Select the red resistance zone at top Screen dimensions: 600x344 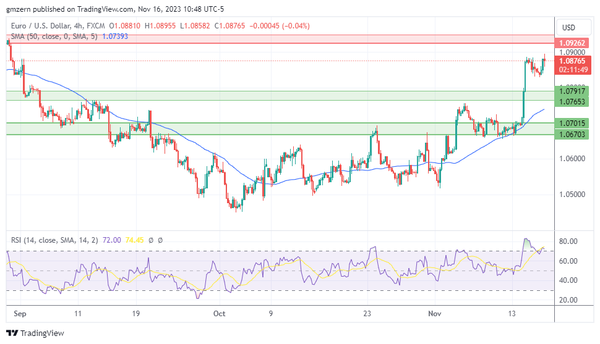(x=278, y=39)
